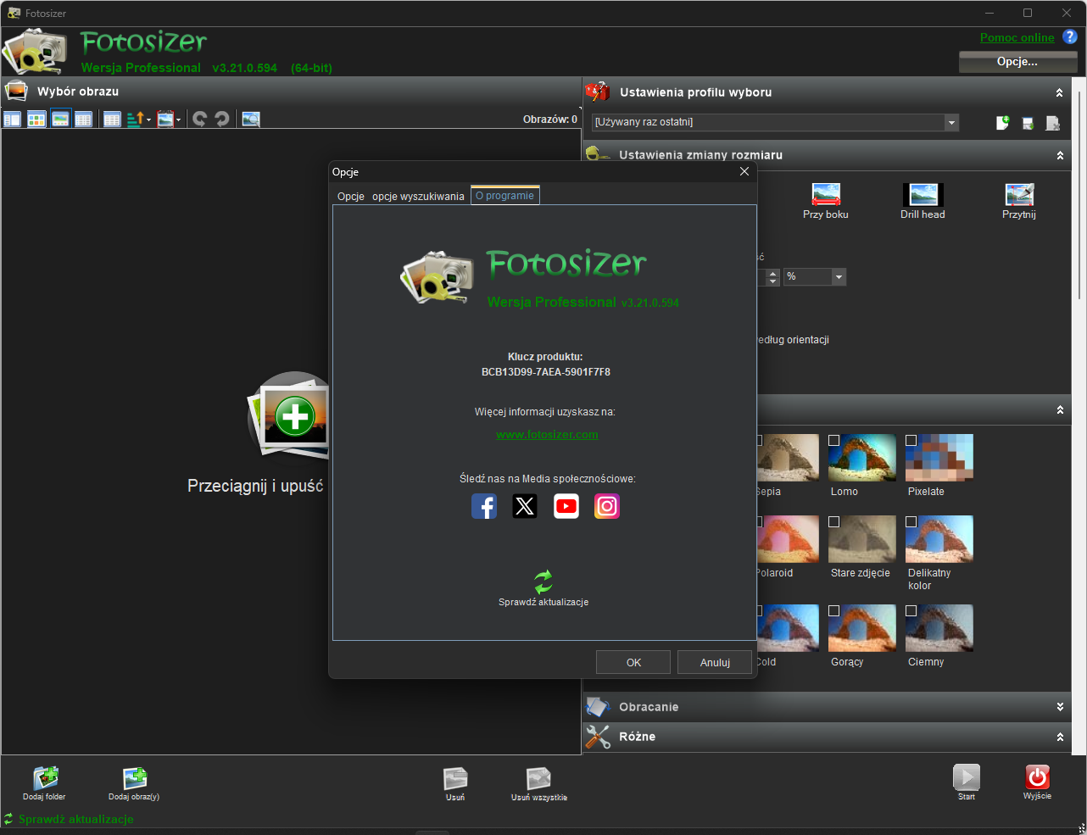Click the red Wyjście power icon
Image resolution: width=1087 pixels, height=835 pixels.
[1037, 777]
